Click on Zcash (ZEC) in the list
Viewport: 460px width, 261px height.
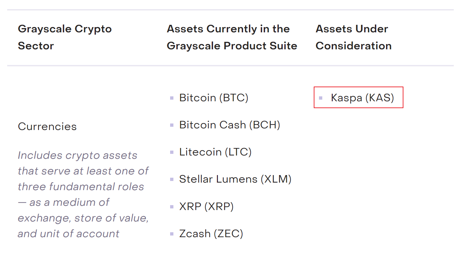pyautogui.click(x=211, y=234)
